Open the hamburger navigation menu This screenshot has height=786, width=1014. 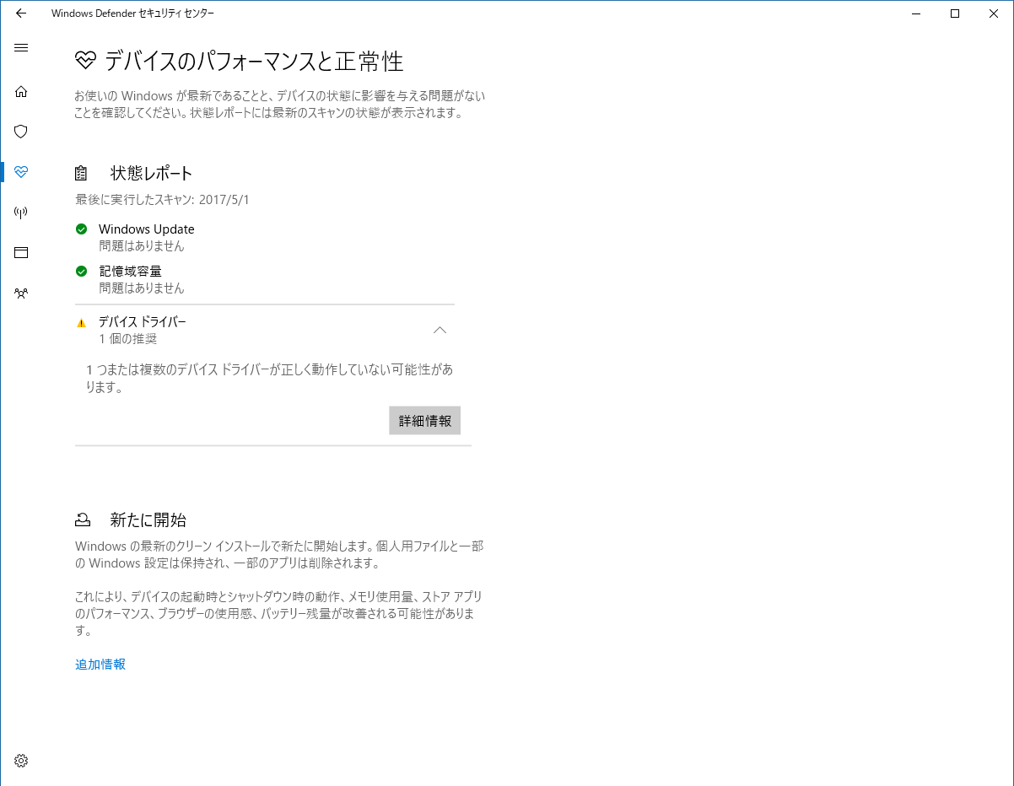click(21, 48)
